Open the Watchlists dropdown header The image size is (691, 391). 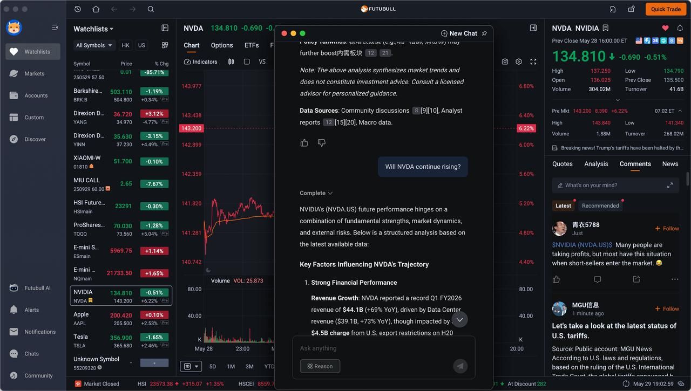click(93, 29)
